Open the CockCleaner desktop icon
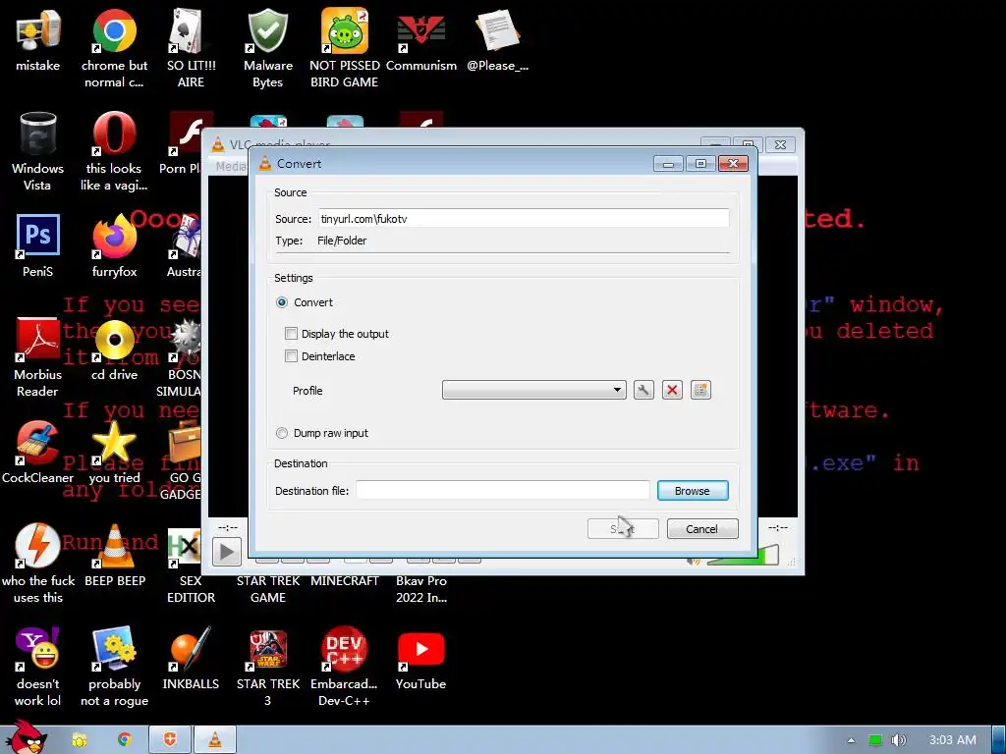1006x754 pixels. click(x=38, y=452)
